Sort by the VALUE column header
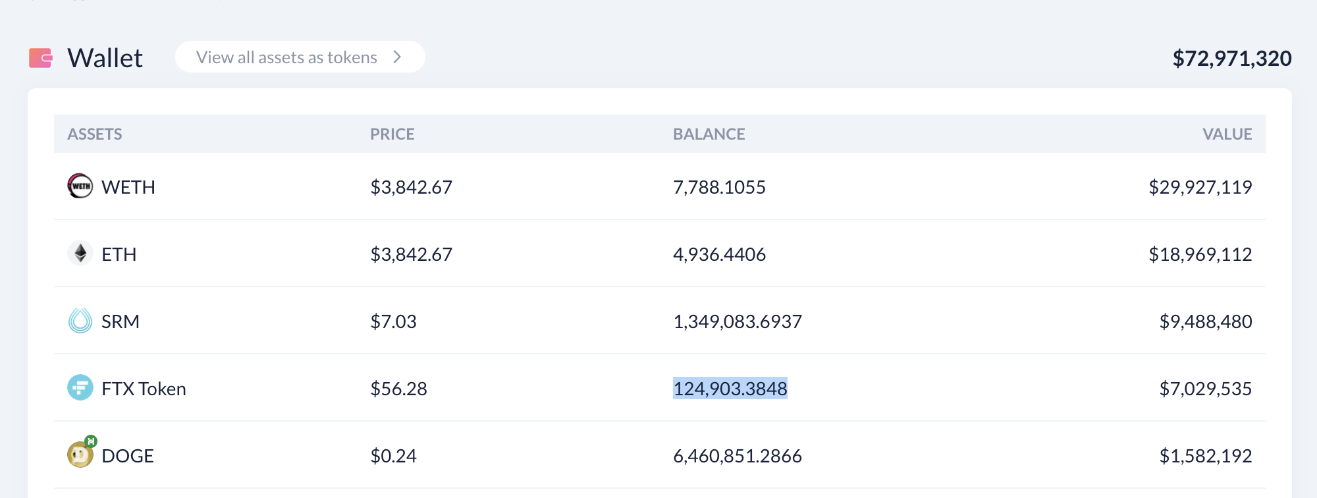This screenshot has height=498, width=1317. (1227, 134)
